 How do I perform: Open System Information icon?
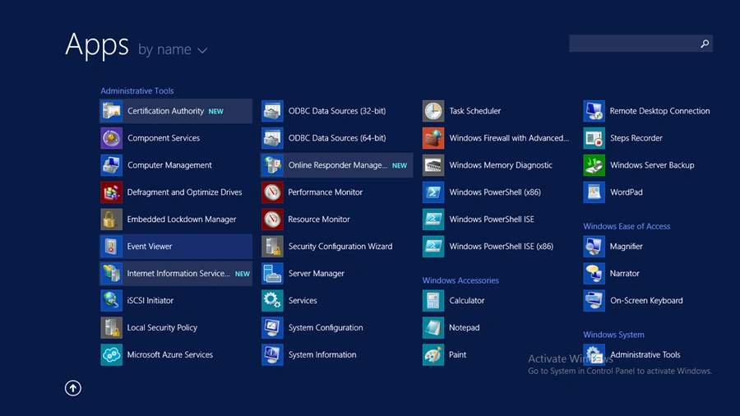tap(272, 354)
